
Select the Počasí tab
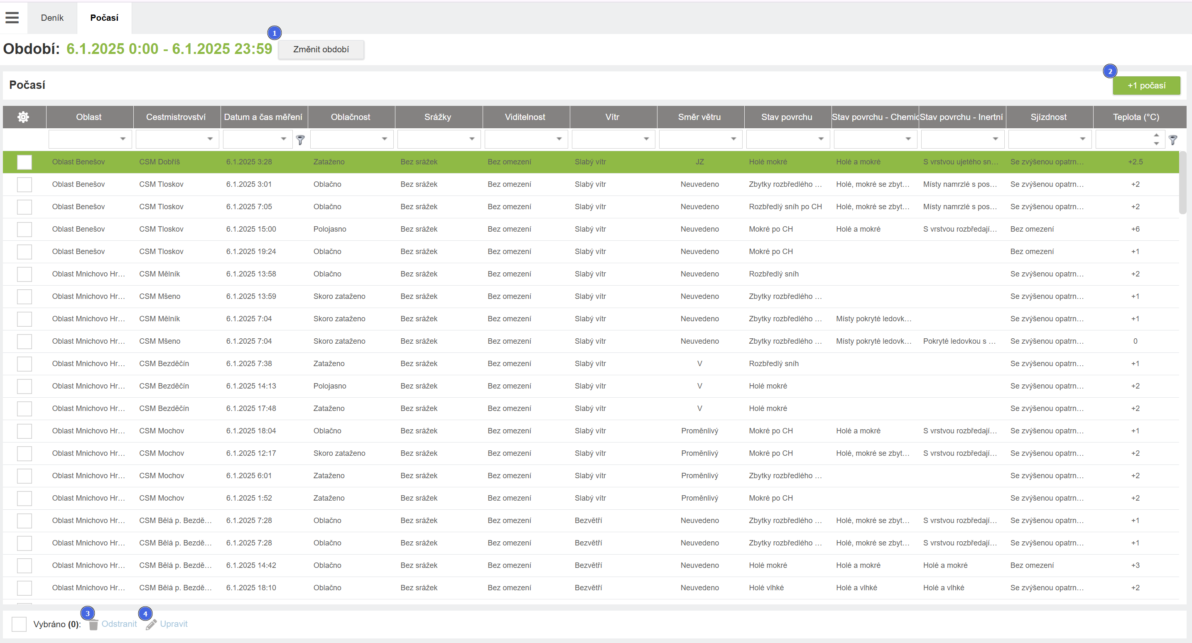point(104,17)
